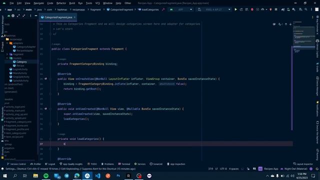Jump to next highlighted error arrow
This screenshot has width=320, height=180.
pos(290,24)
